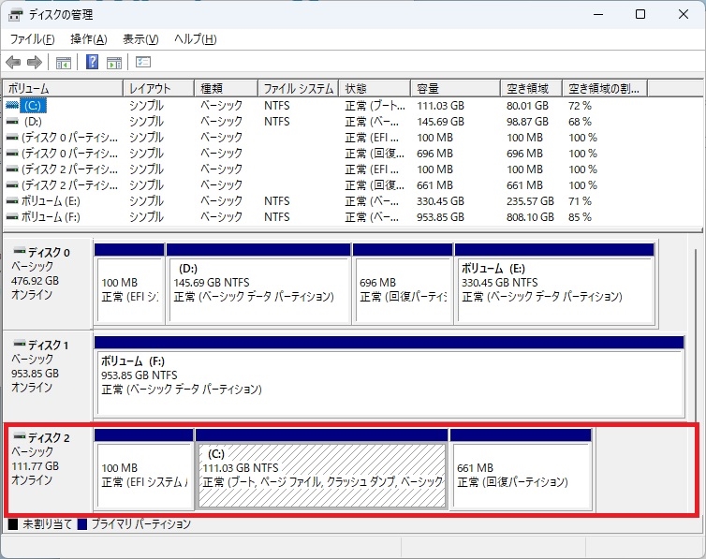Click the ディスク 1 disk icon
The width and height of the screenshot is (706, 559).
coord(20,344)
